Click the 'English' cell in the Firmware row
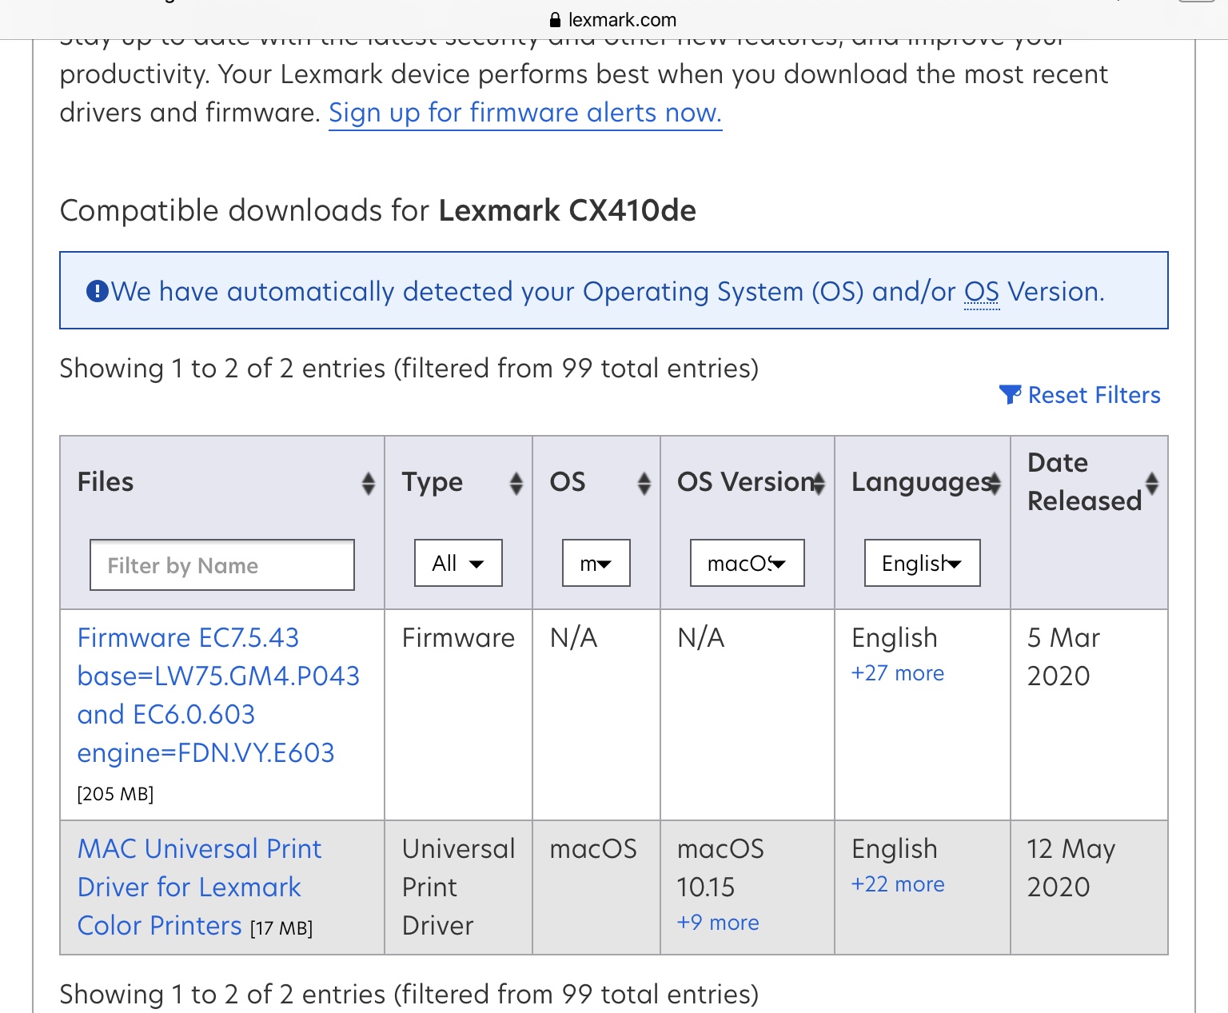The image size is (1228, 1013). [x=895, y=638]
